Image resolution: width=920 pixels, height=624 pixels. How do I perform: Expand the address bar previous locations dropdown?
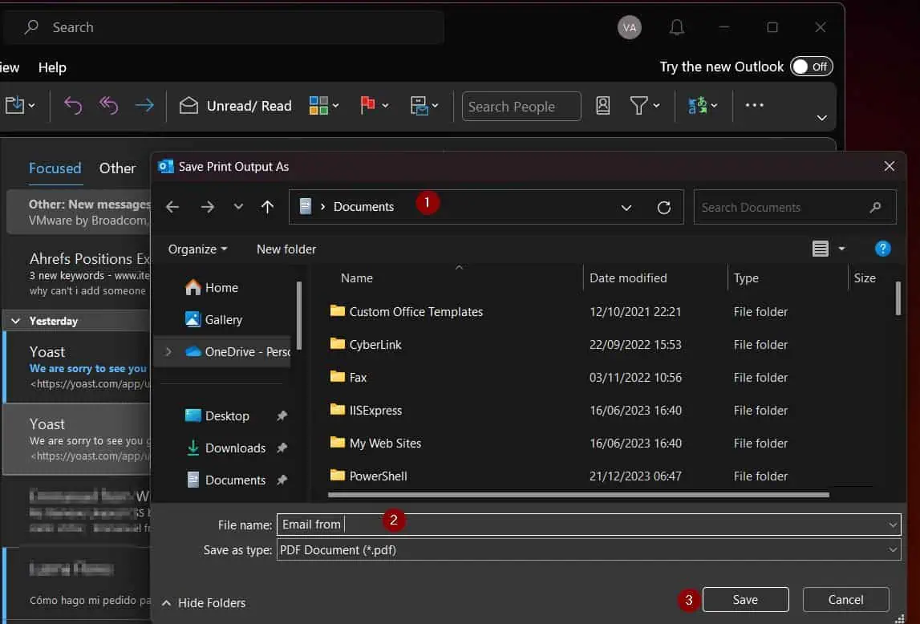click(x=626, y=208)
